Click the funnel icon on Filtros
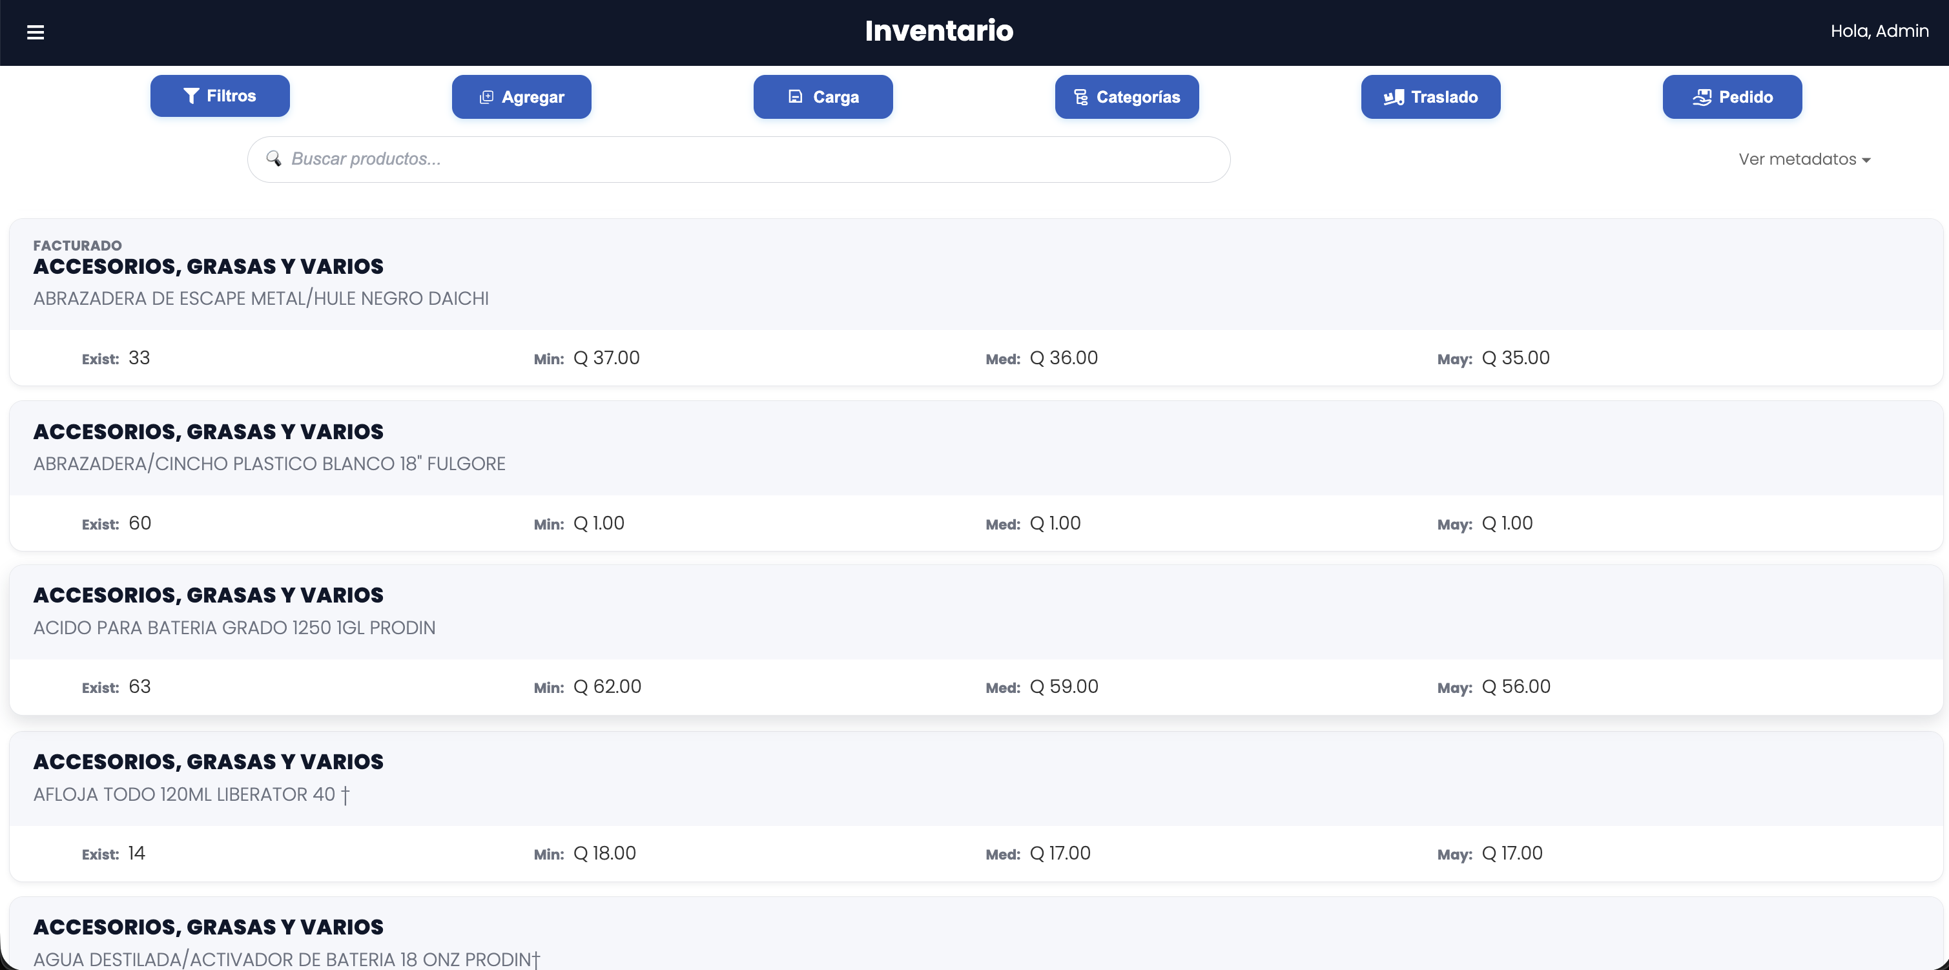 (x=191, y=96)
